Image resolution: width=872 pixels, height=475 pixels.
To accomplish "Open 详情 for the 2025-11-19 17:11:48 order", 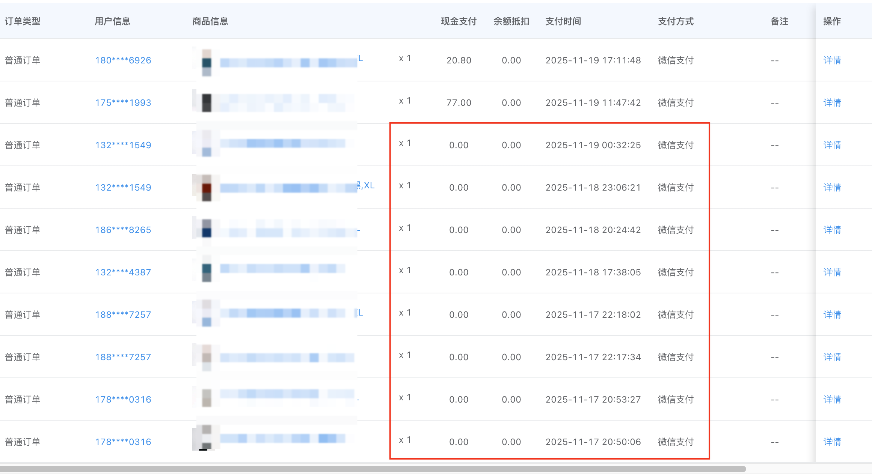I will click(832, 60).
